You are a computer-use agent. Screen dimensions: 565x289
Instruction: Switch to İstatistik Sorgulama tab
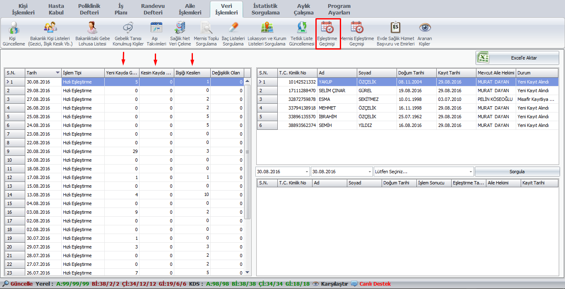[x=265, y=9]
